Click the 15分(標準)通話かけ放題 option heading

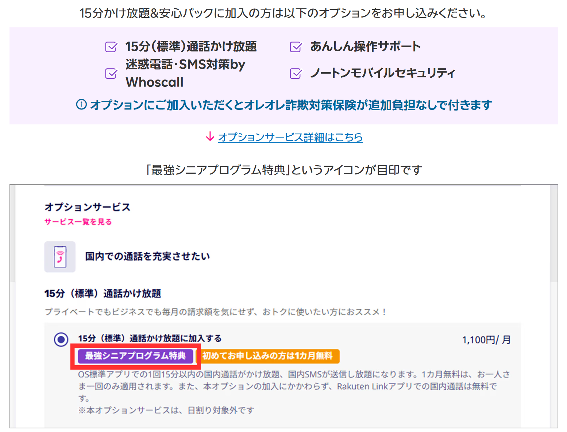click(103, 294)
